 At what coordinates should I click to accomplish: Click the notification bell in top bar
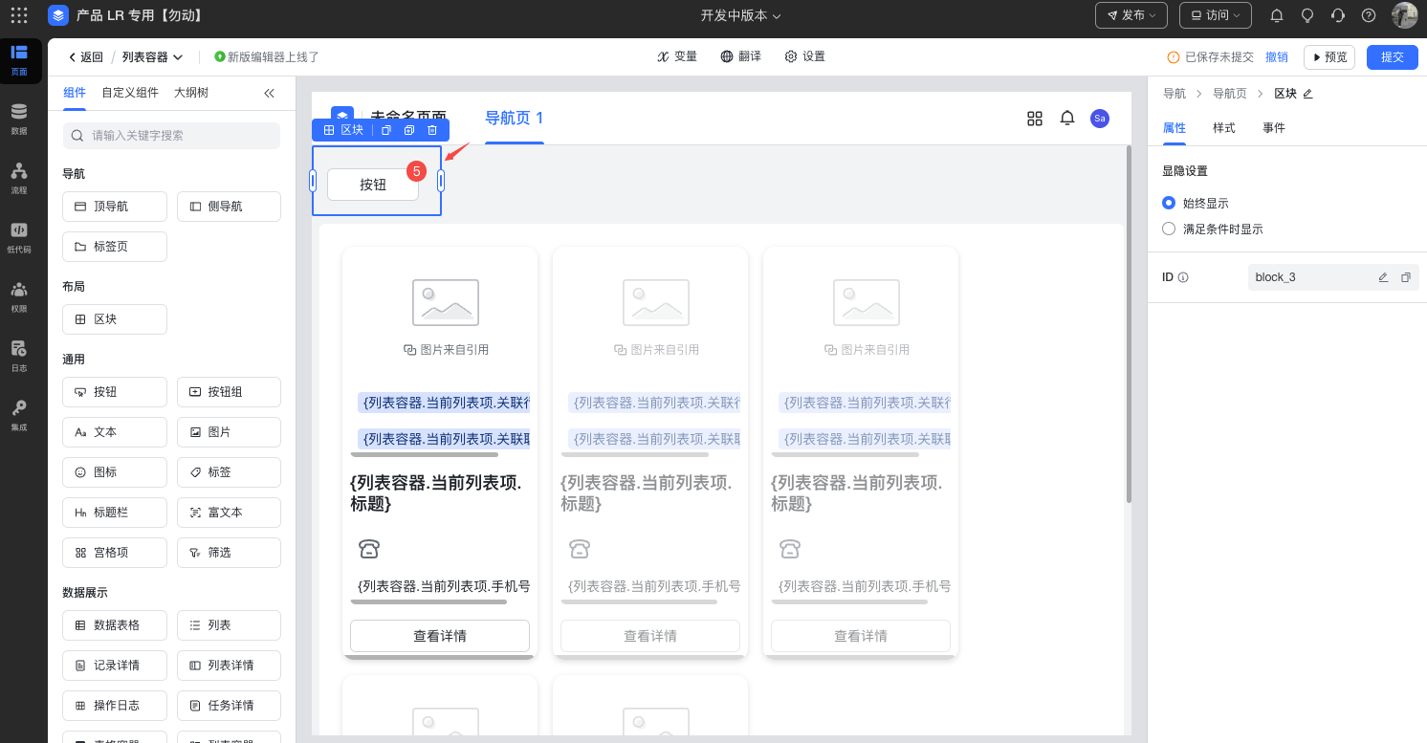[x=1277, y=15]
